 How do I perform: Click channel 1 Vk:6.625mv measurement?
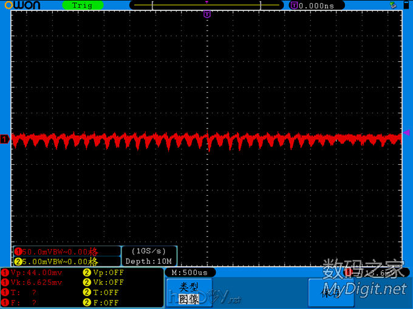36,282
